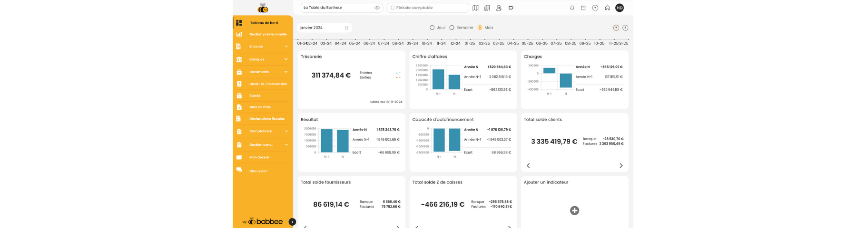The width and height of the screenshot is (866, 228).
Task: Go to next Total solde clients slide
Action: tap(621, 166)
